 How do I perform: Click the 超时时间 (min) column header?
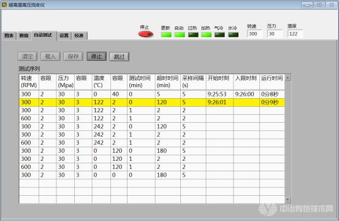click(168, 82)
